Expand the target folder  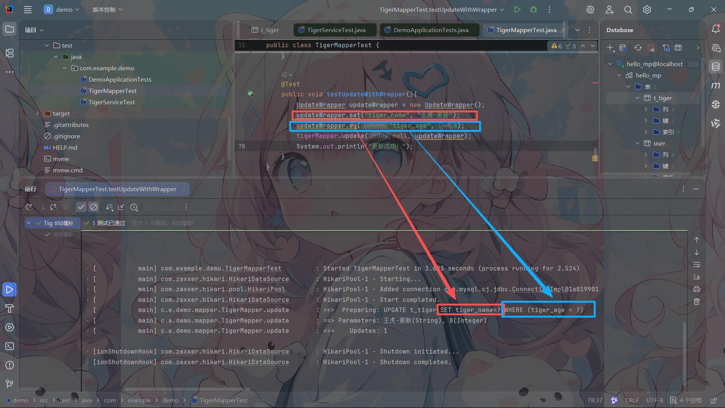[37, 113]
